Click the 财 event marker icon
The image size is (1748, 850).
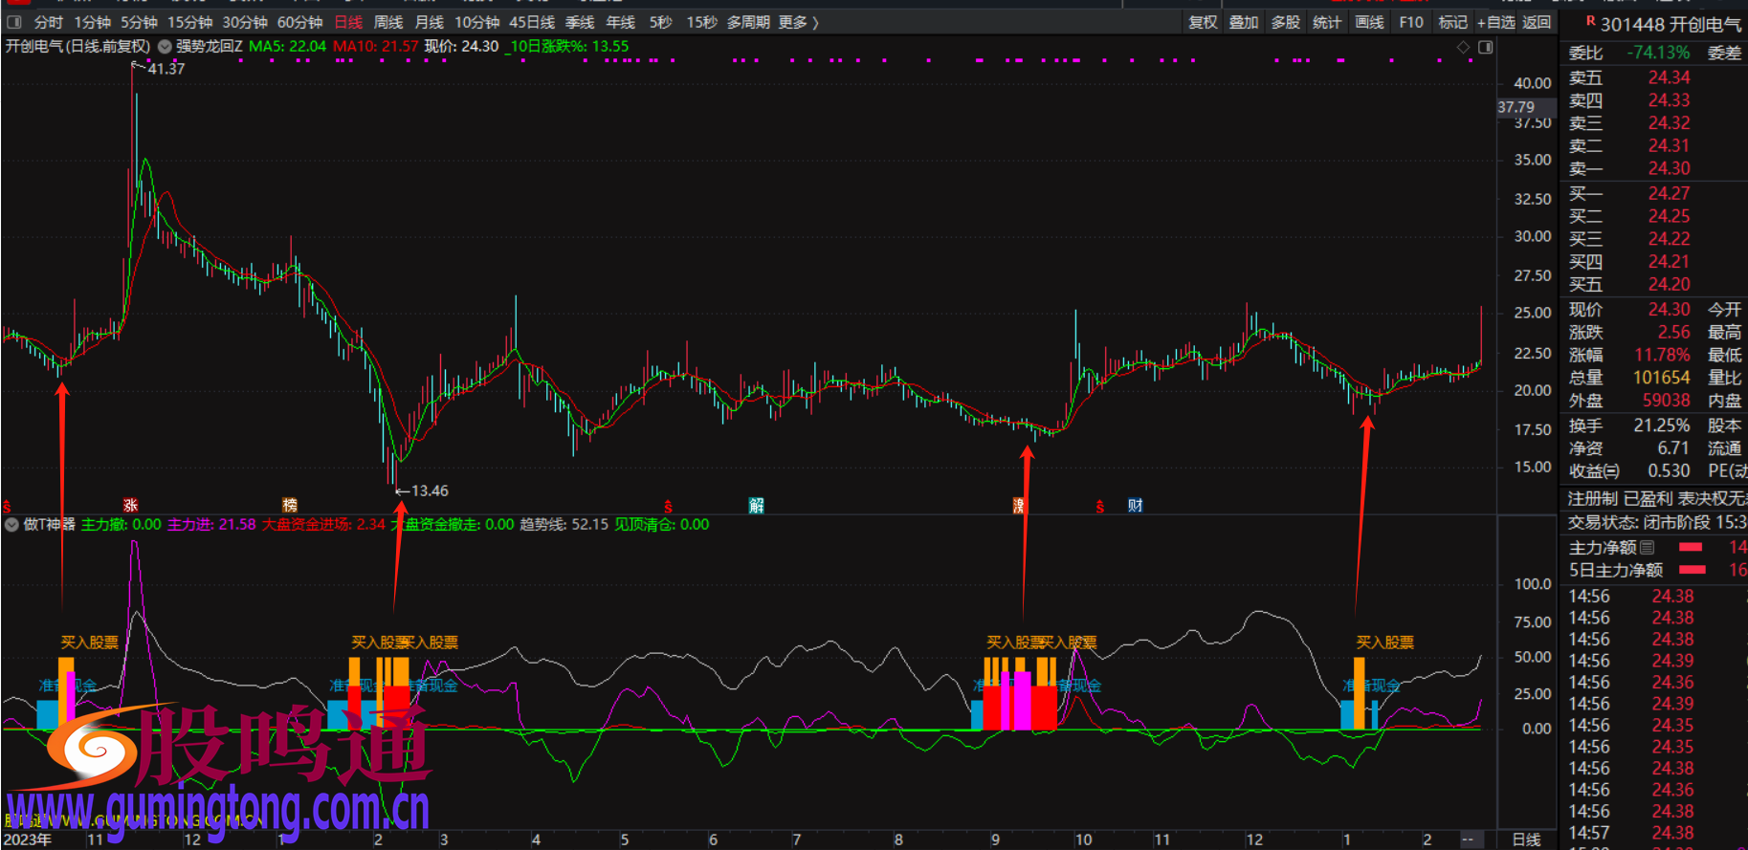1135,506
